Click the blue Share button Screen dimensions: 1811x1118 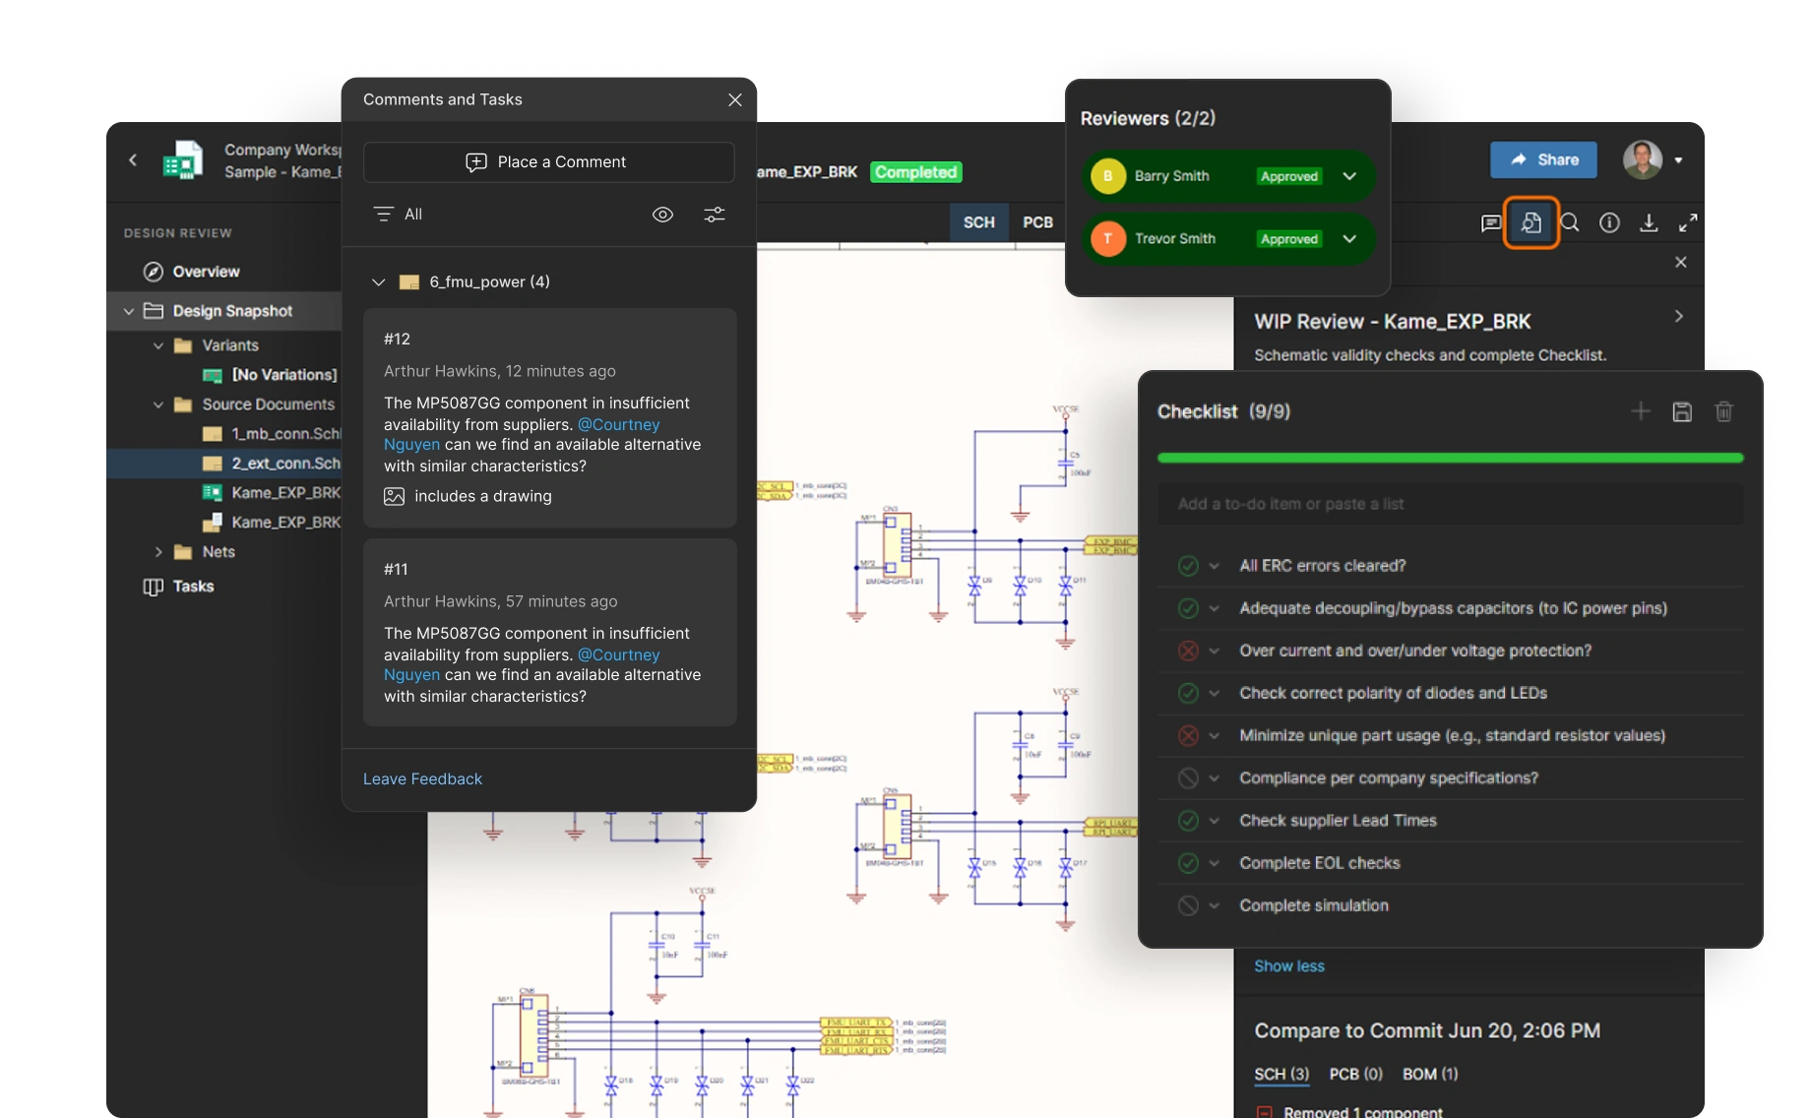(1543, 159)
